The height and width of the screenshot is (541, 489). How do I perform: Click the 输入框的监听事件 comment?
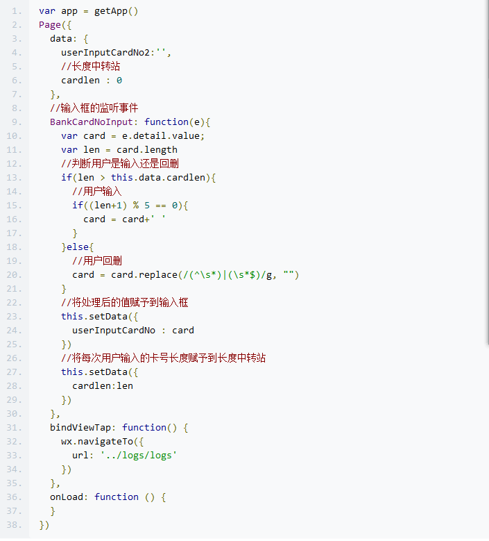tap(94, 108)
